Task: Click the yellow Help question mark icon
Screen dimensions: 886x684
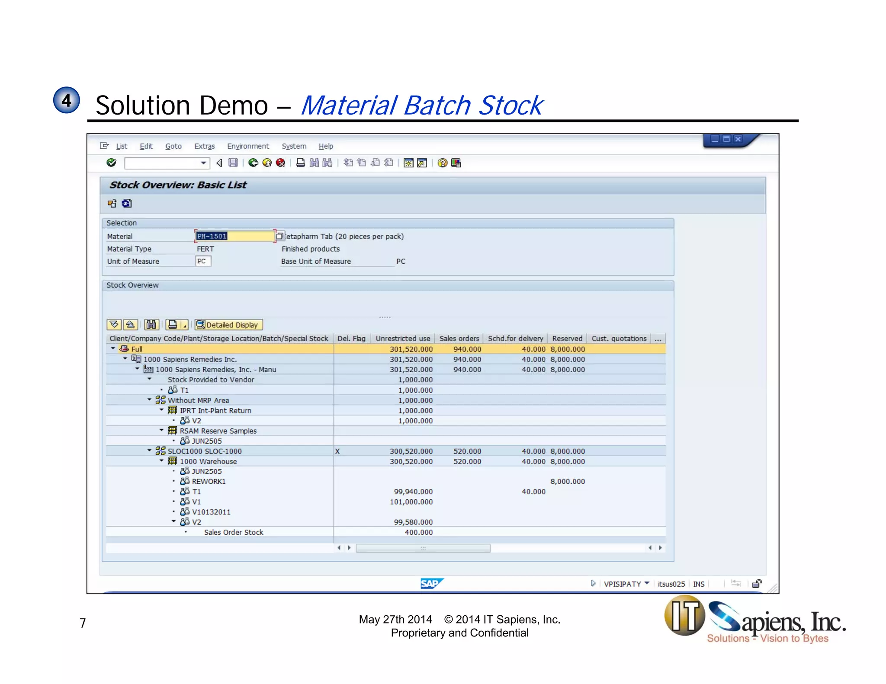Action: point(442,163)
